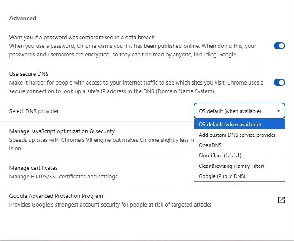Open the Advanced Protection Program external link icon
Viewport: 294px width, 241px height.
[281, 200]
